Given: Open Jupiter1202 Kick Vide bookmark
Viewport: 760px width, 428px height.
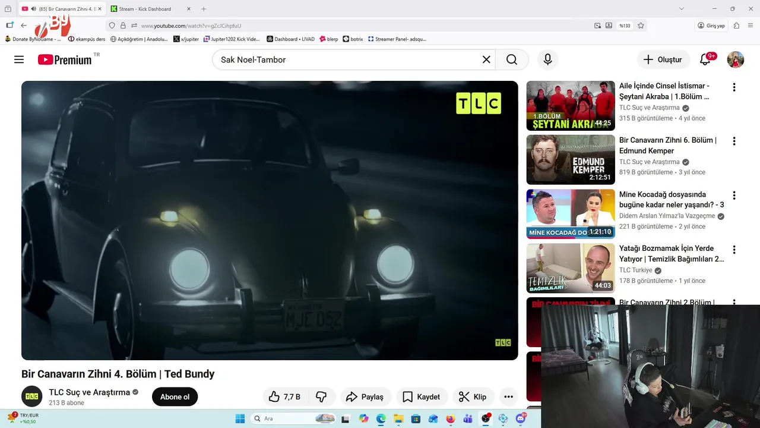Looking at the screenshot, I should tap(232, 39).
